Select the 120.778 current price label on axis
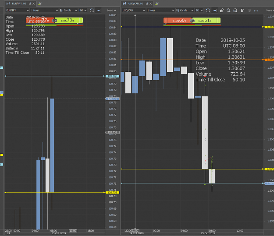 point(113,99)
